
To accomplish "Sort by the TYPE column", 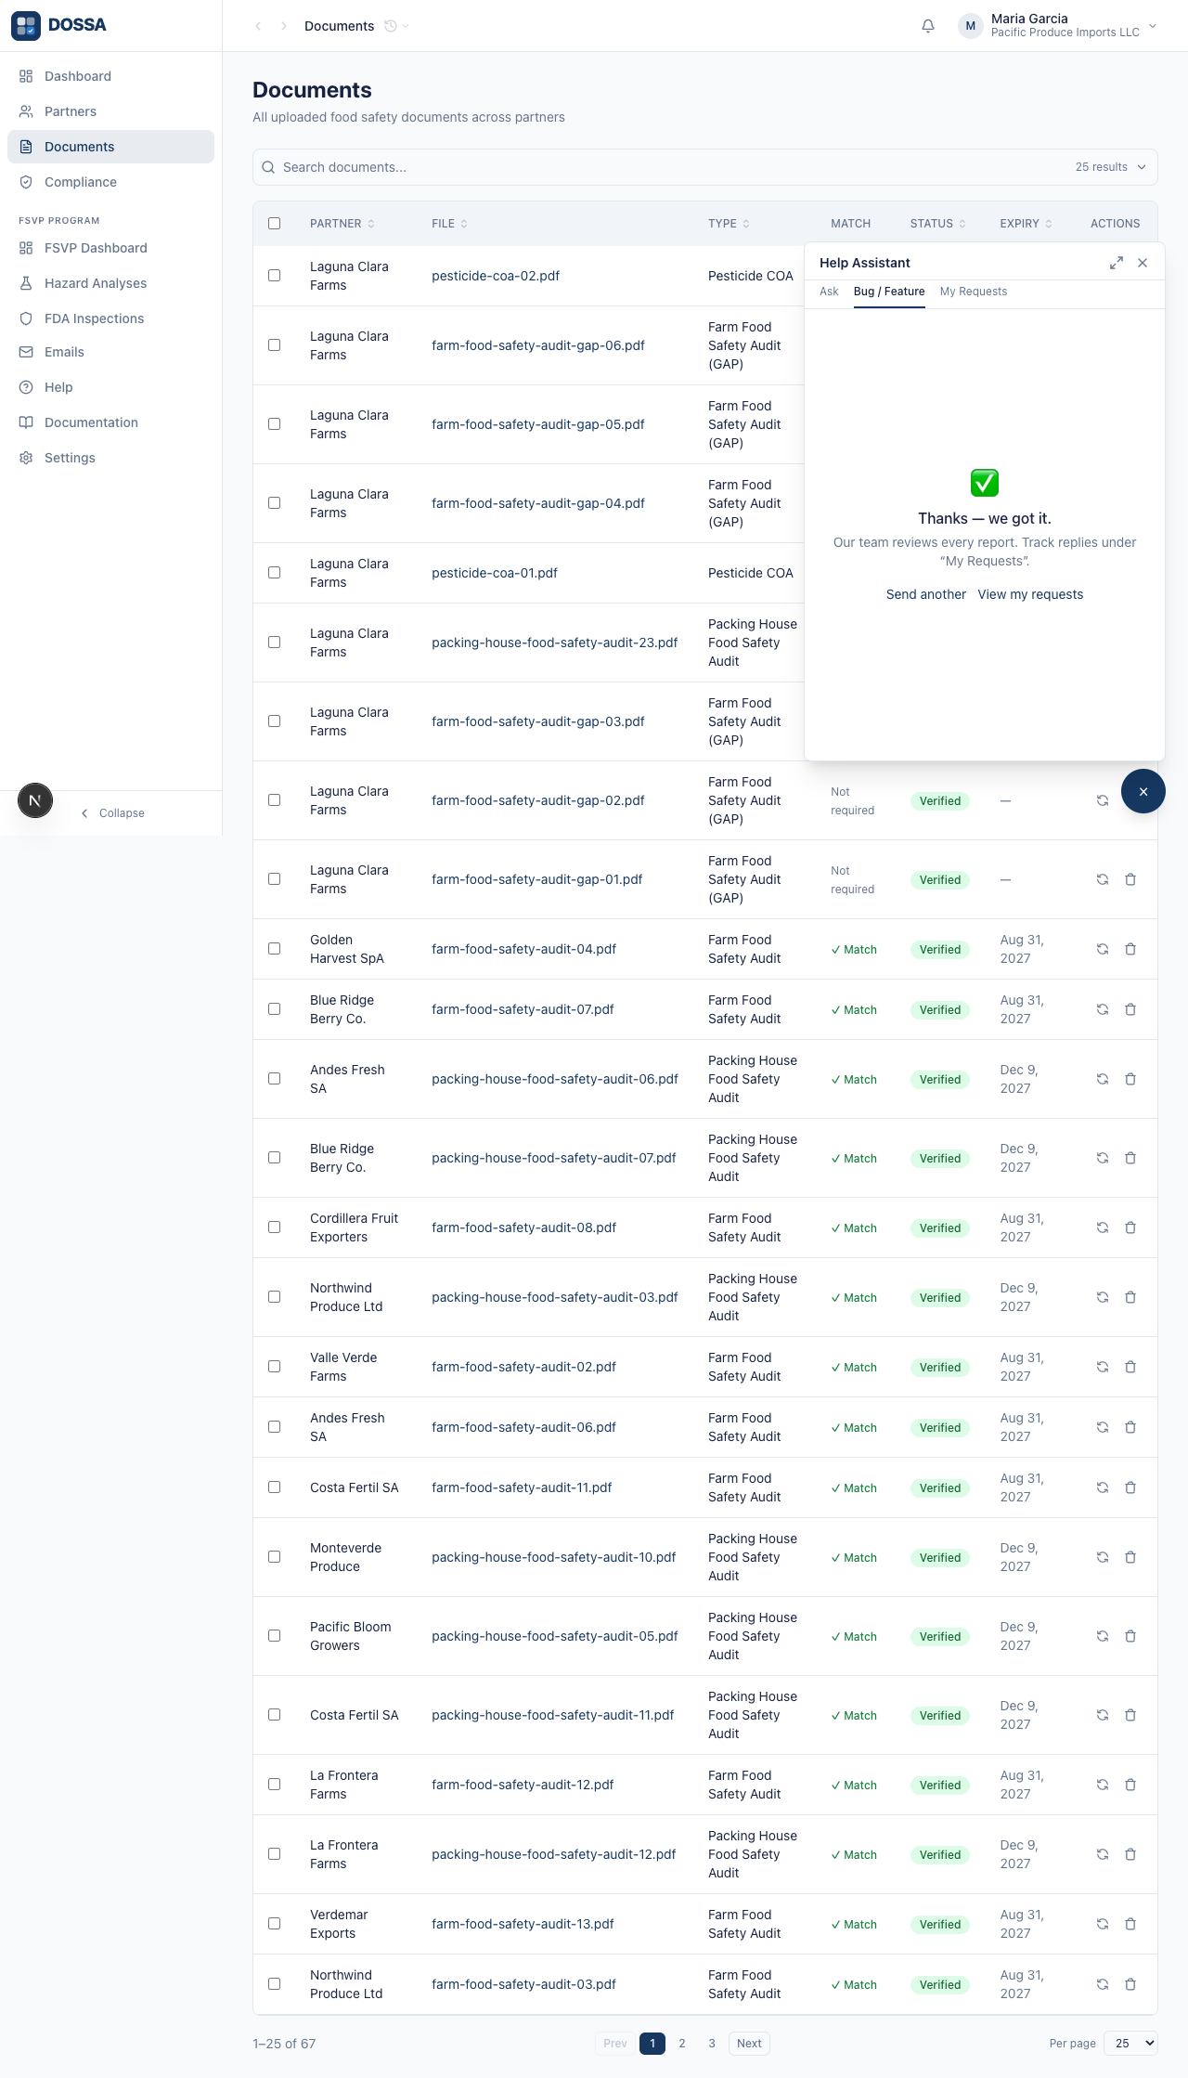I will click(x=729, y=224).
